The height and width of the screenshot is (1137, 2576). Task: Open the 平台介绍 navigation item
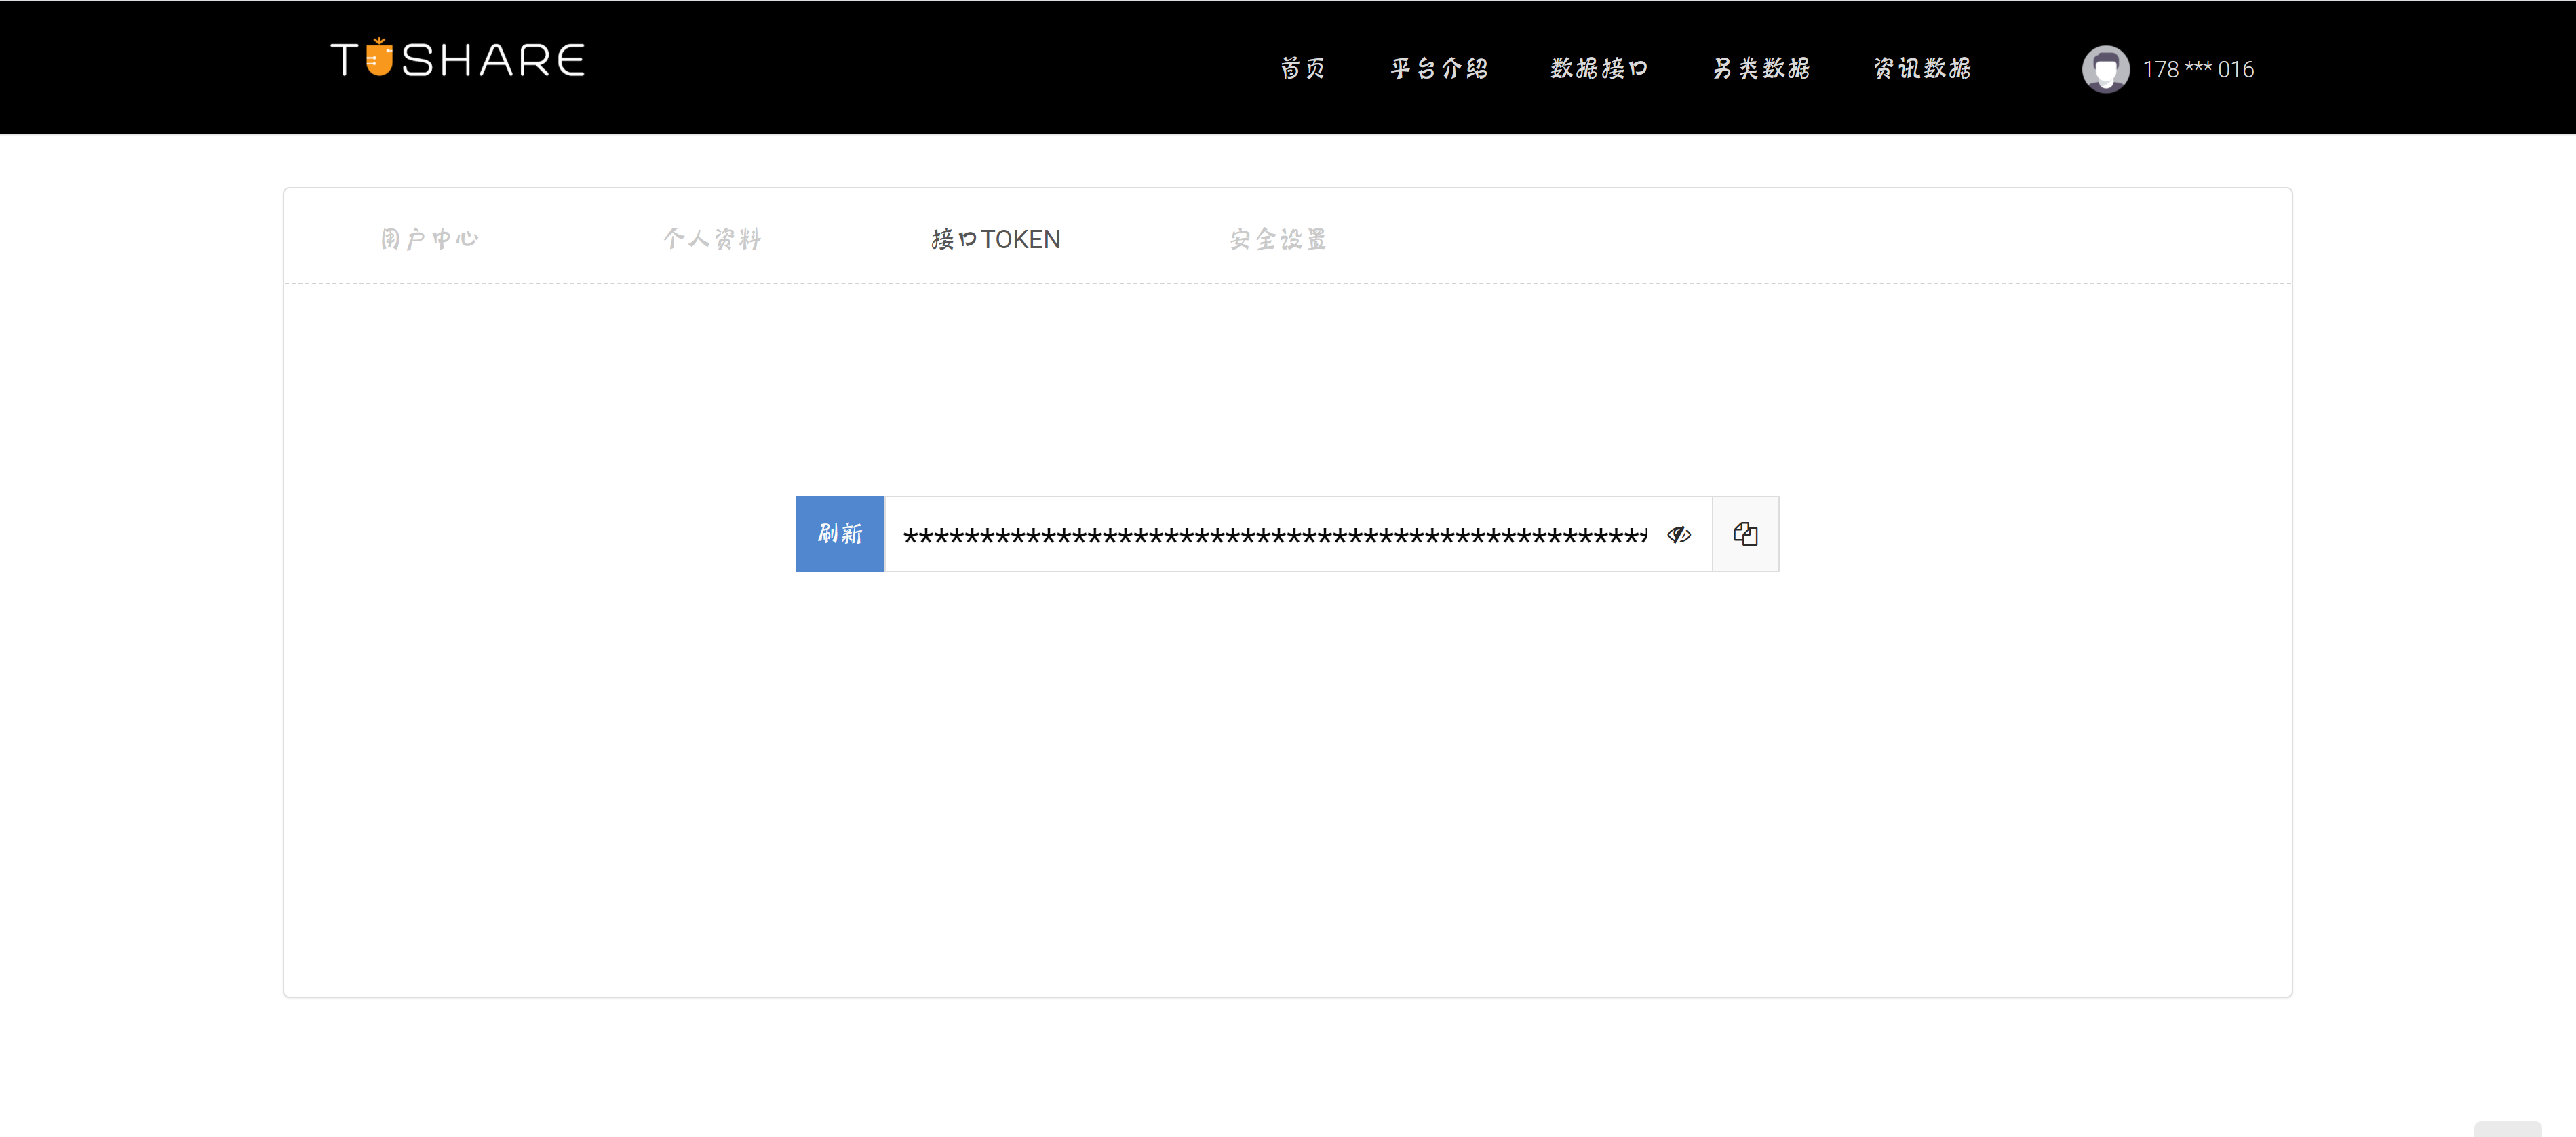tap(1439, 69)
